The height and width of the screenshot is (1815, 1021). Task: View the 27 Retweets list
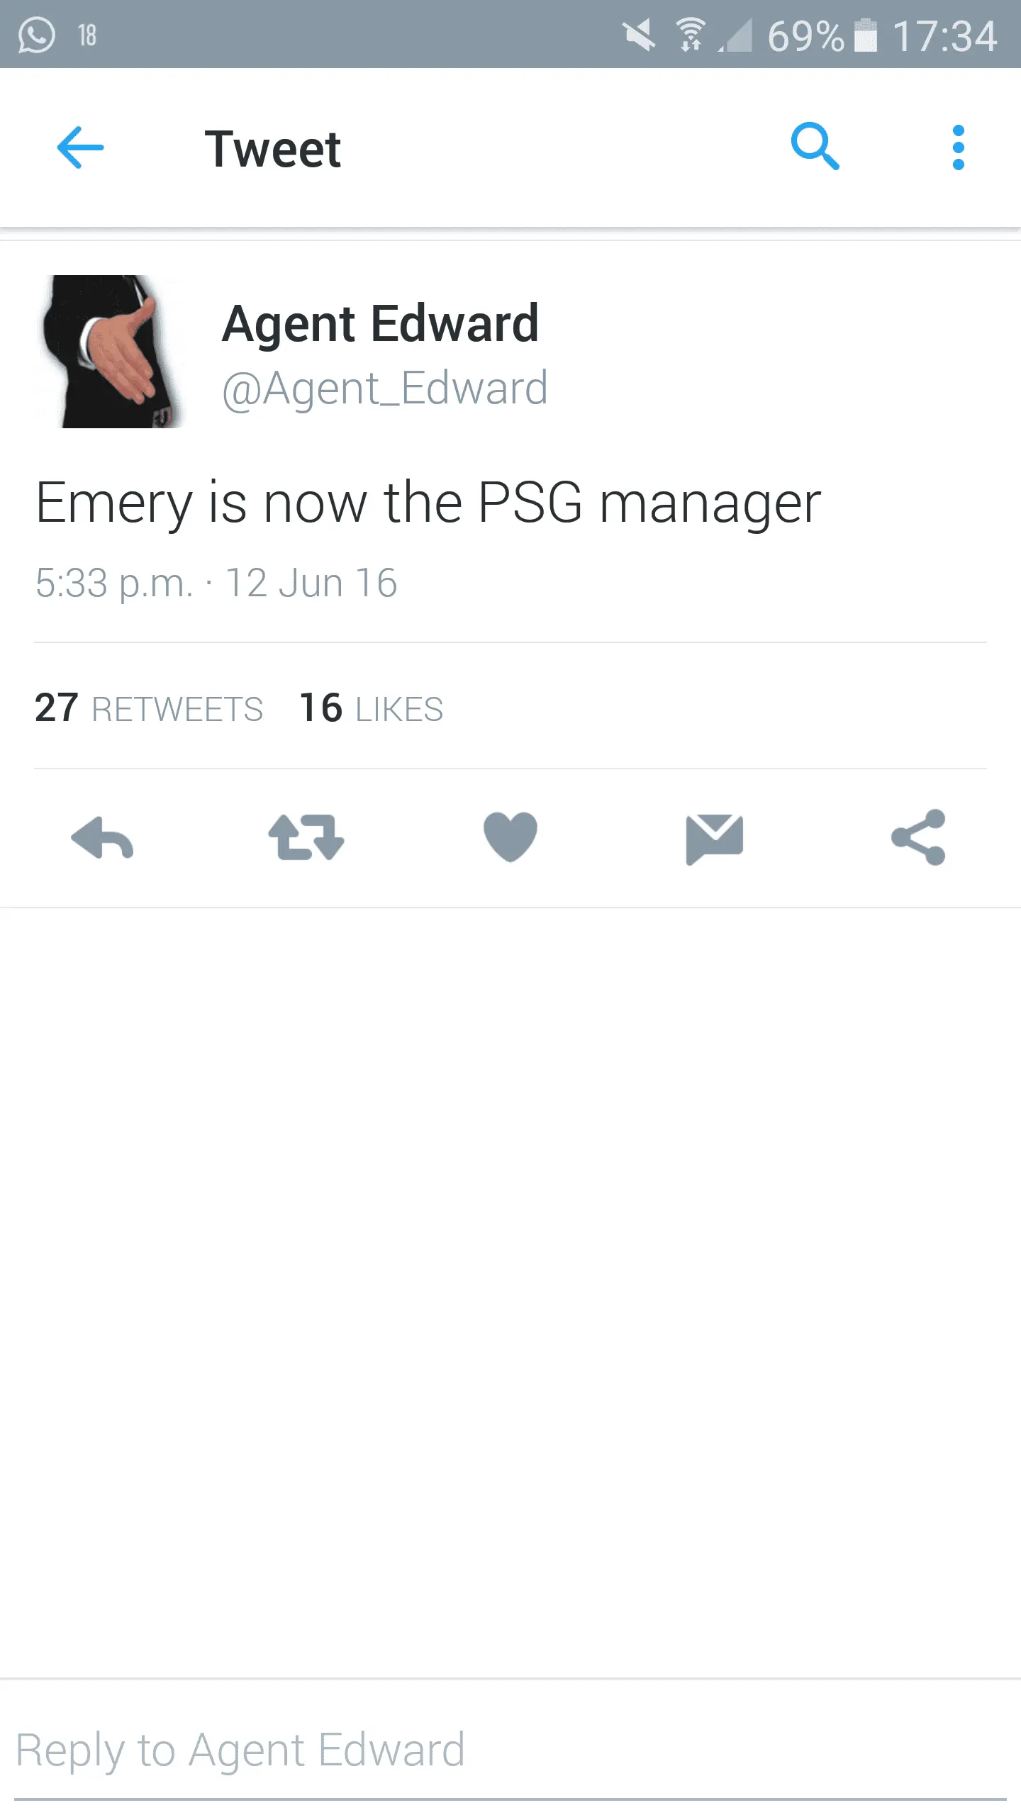(x=149, y=708)
